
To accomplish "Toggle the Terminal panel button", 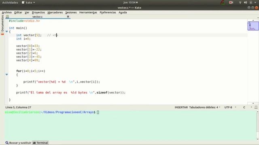I will point(40,143).
